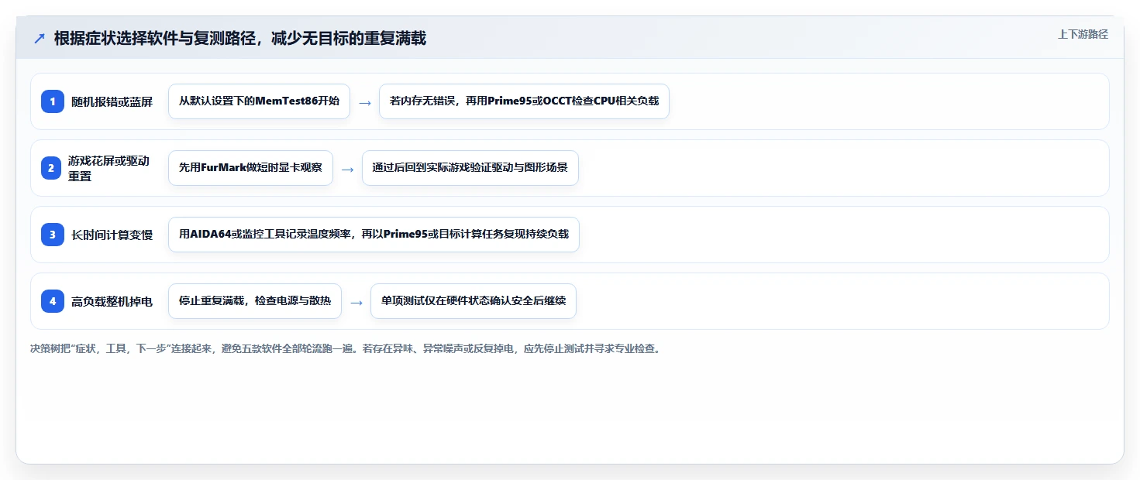Click the 长时间计算变慢 symptom label
The image size is (1140, 480).
pos(112,235)
